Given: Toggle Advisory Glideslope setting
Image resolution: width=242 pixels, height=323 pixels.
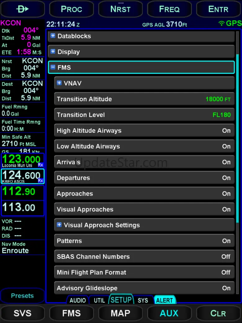Looking at the screenshot, I should point(144,288).
